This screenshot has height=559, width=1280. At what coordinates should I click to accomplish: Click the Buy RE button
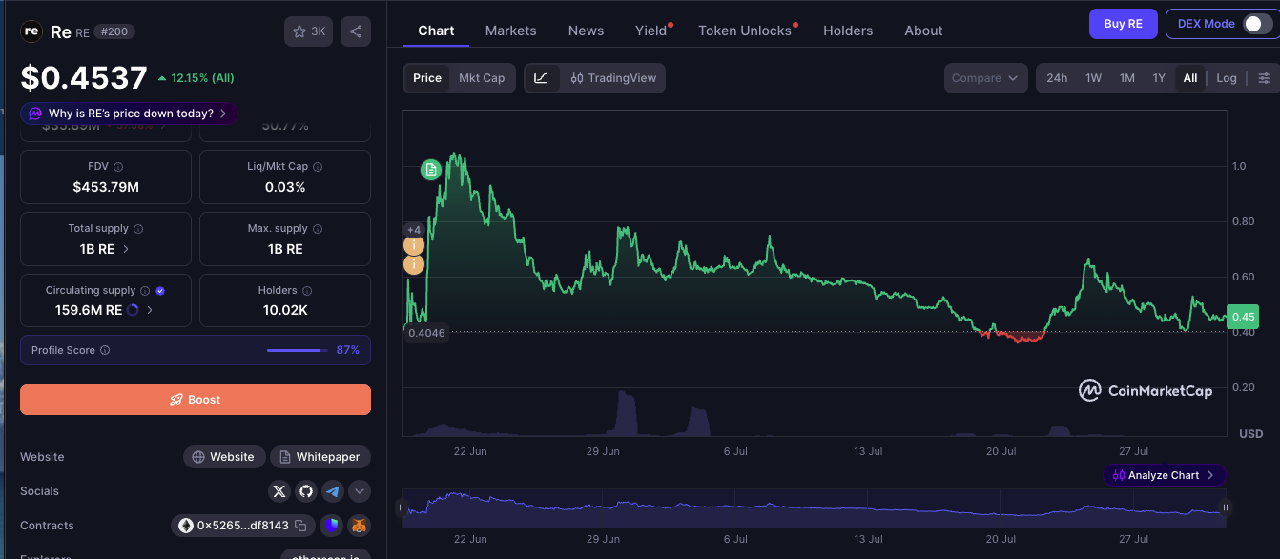click(1124, 24)
